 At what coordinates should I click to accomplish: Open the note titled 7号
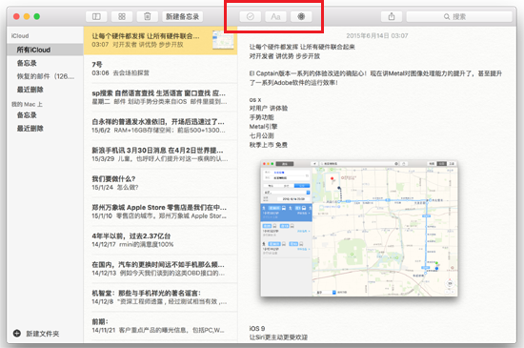click(160, 69)
